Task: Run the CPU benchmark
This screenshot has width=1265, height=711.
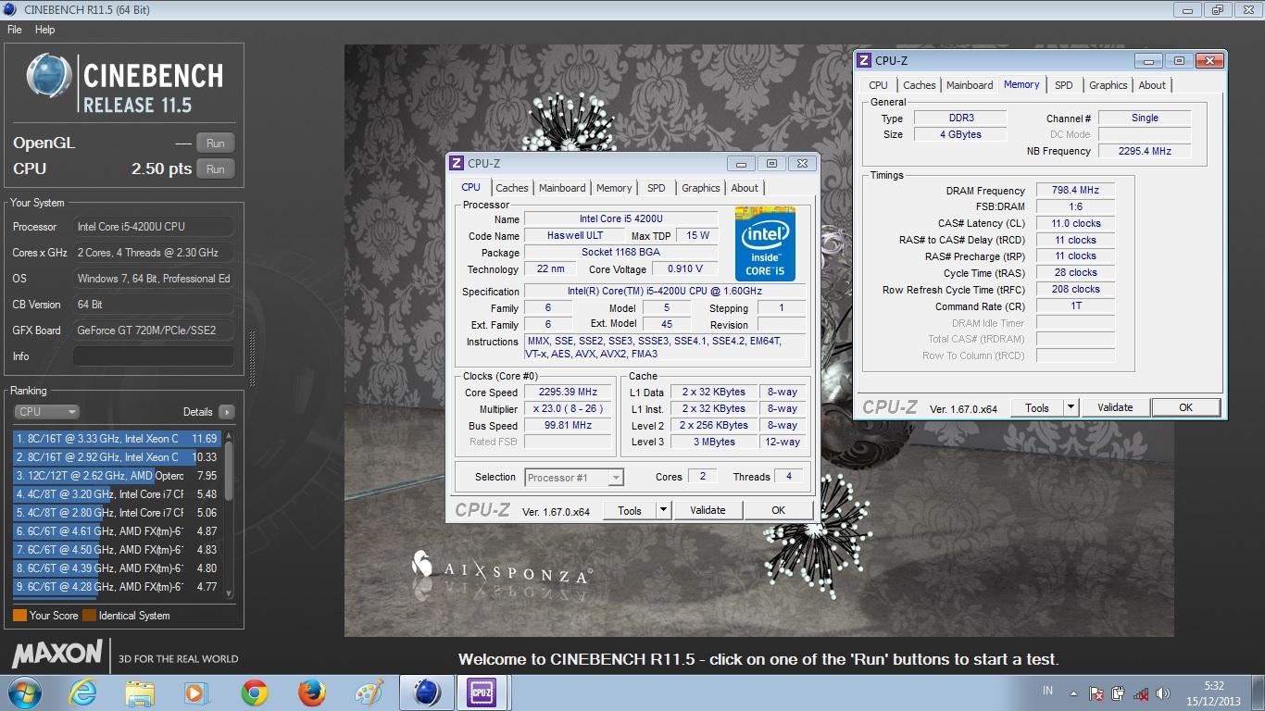Action: click(x=216, y=169)
